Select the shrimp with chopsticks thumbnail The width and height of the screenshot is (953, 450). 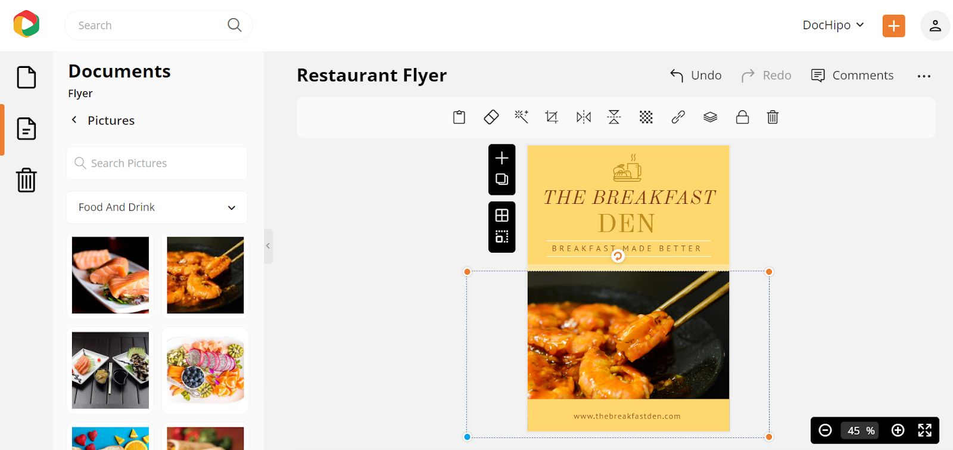205,275
